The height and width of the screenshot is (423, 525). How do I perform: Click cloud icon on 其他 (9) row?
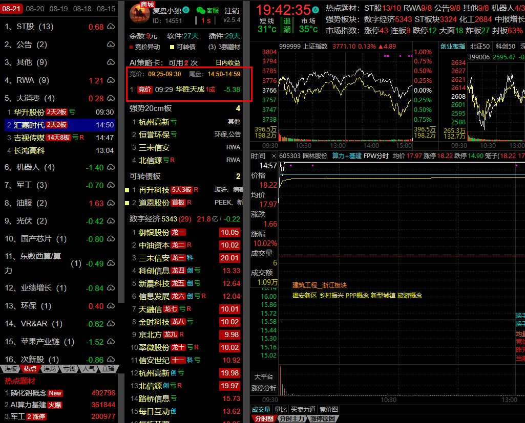pyautogui.click(x=111, y=62)
